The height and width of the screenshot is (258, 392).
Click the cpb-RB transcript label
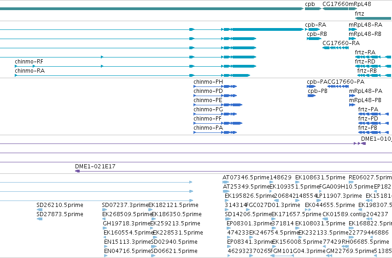(x=317, y=34)
